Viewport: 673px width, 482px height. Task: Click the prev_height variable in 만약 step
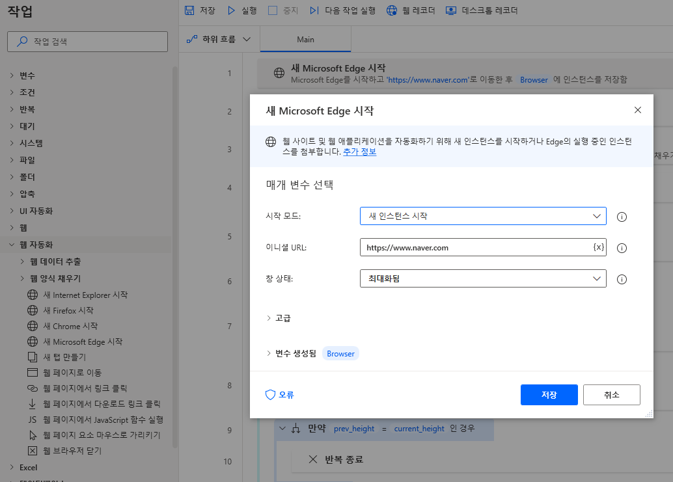(x=354, y=429)
